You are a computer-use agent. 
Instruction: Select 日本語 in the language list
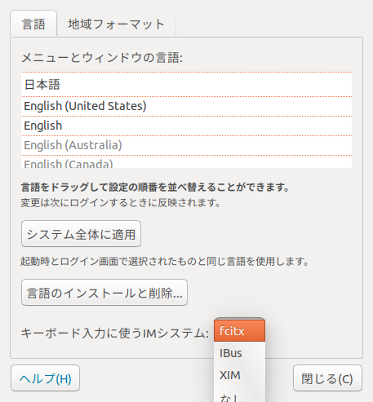point(186,85)
